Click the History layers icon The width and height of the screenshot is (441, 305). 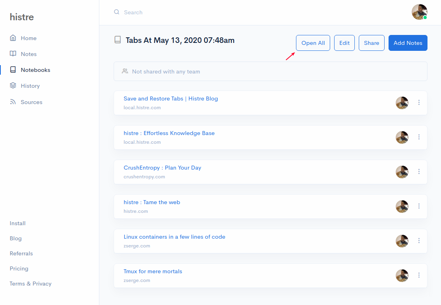coord(13,85)
